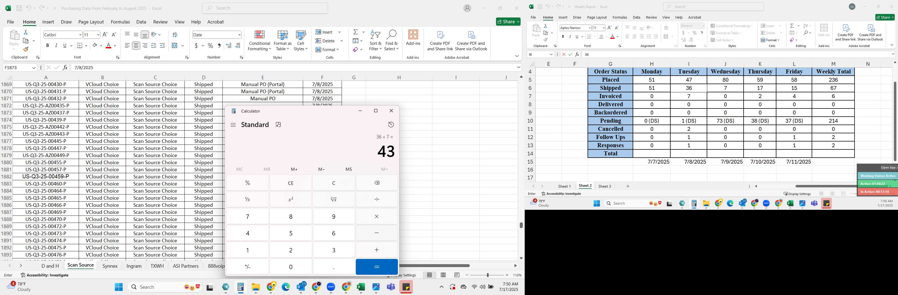This screenshot has height=295, width=898.
Task: Switch to Sheet 3 in Weekly Report
Action: 604,186
